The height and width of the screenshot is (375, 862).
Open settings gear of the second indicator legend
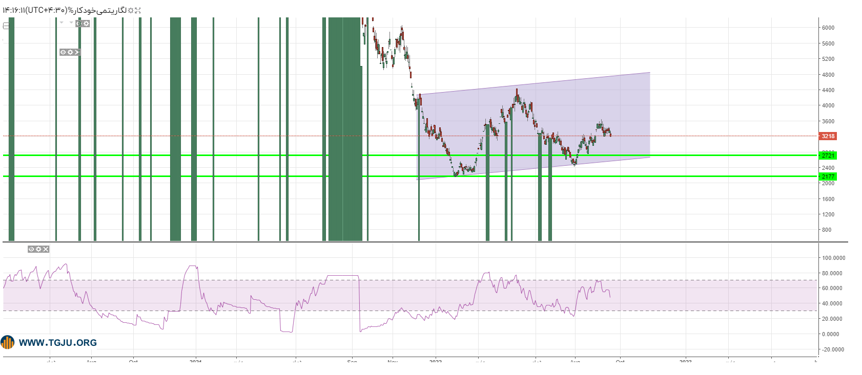click(70, 52)
